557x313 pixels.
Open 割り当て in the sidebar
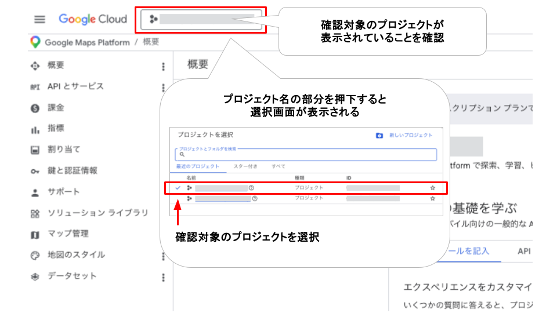(x=64, y=150)
